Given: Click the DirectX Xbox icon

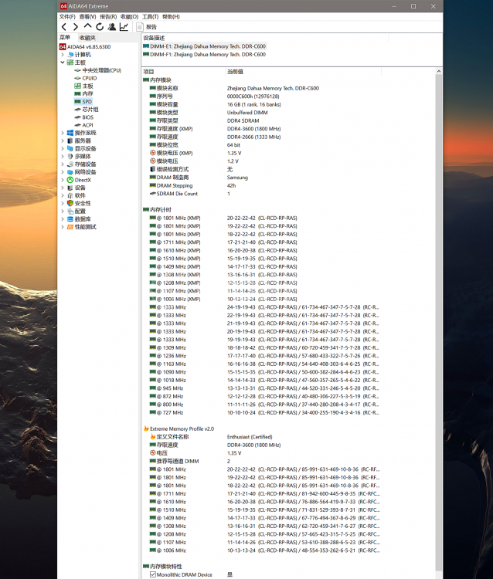Looking at the screenshot, I should coord(70,180).
